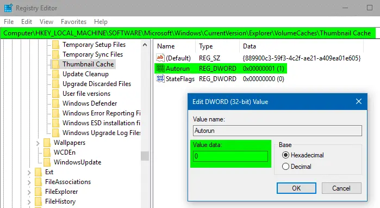
Task: Select the Windows Defender key
Action: 90,103
